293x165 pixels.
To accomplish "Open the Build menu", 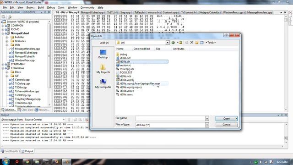I will click(41, 7).
